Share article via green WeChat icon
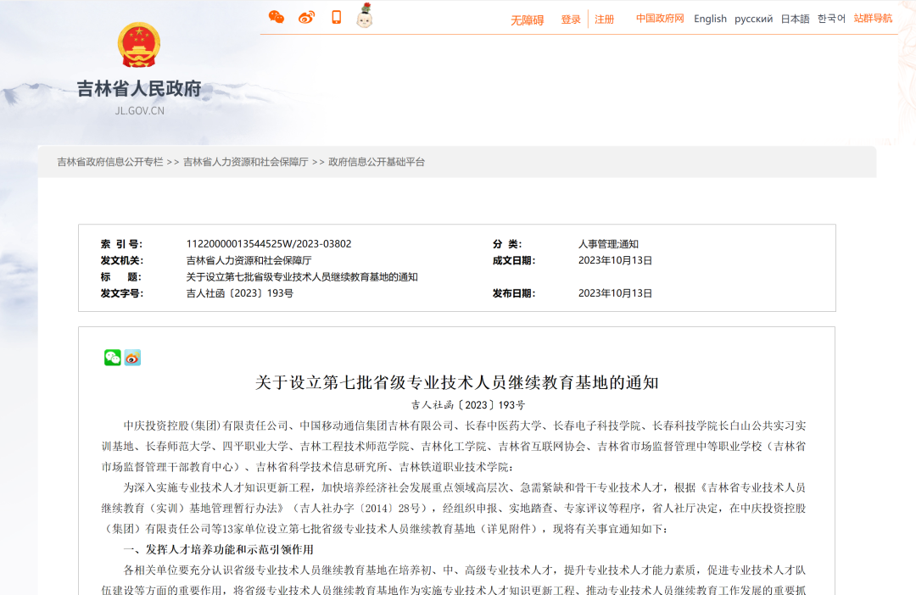 113,358
